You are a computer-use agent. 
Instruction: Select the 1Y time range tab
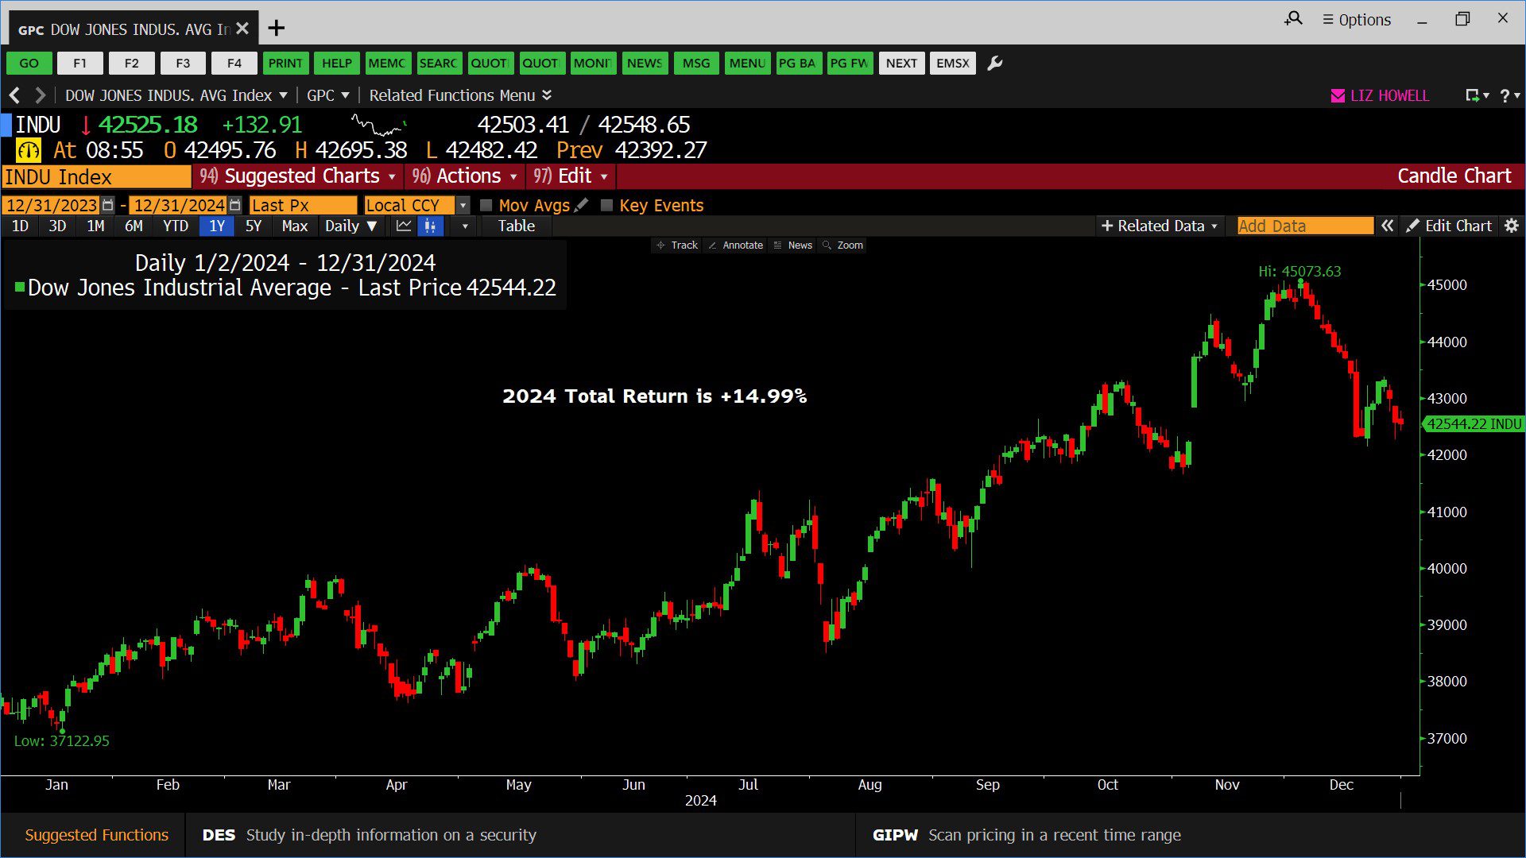pos(217,226)
